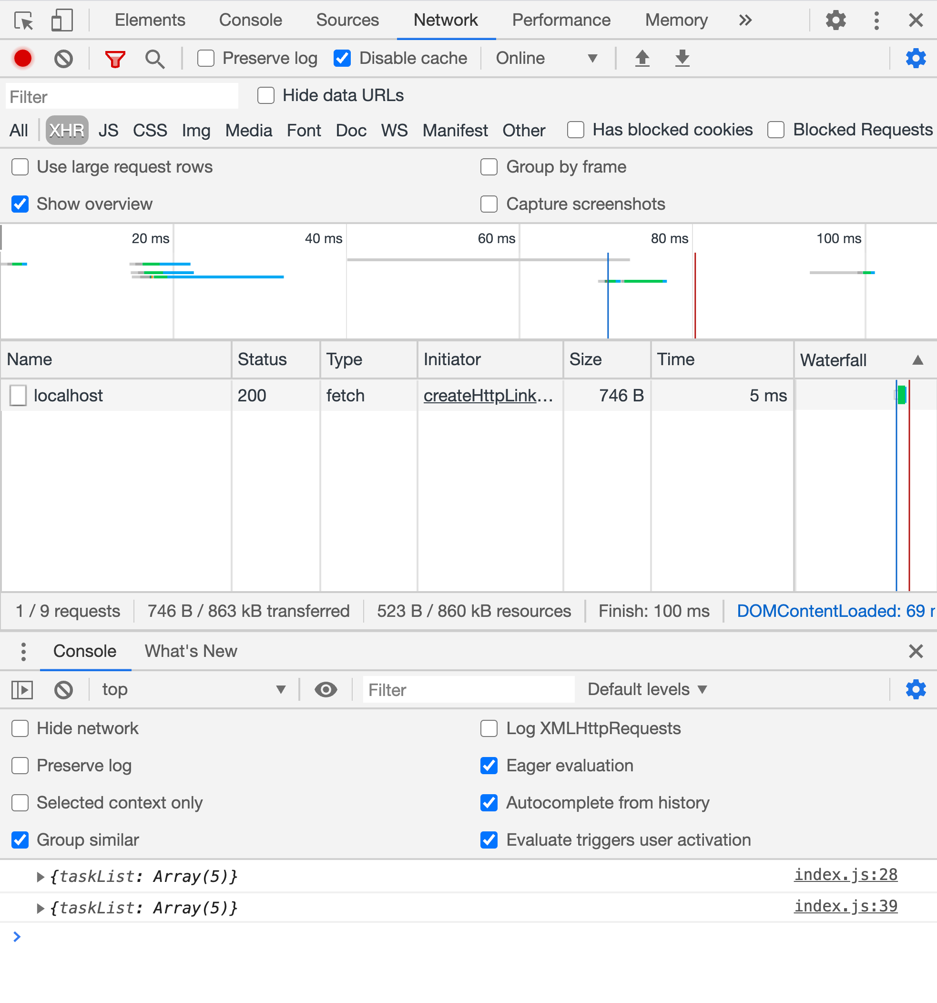Switch to the Sources tab
Viewport: 937px width, 1003px height.
(347, 20)
